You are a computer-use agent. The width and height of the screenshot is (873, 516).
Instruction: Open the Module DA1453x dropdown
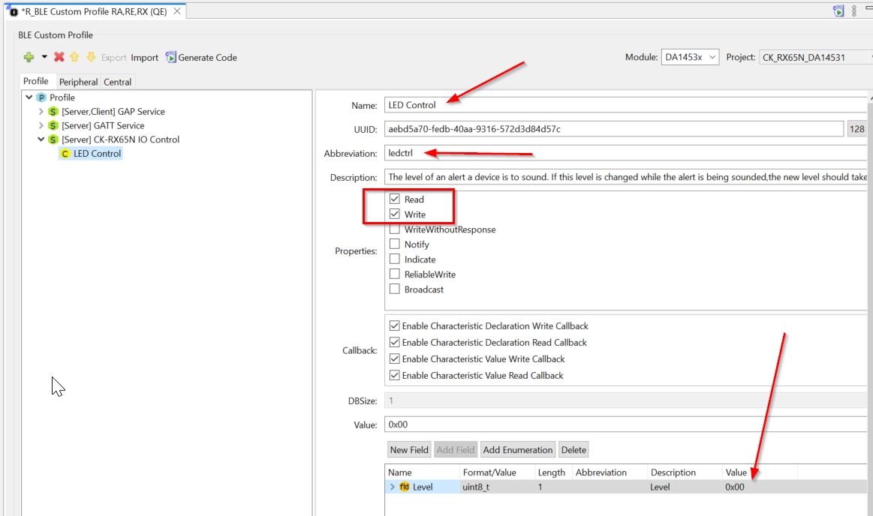click(690, 57)
